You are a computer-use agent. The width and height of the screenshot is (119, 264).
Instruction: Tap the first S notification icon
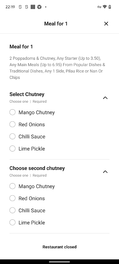[x=20, y=7]
